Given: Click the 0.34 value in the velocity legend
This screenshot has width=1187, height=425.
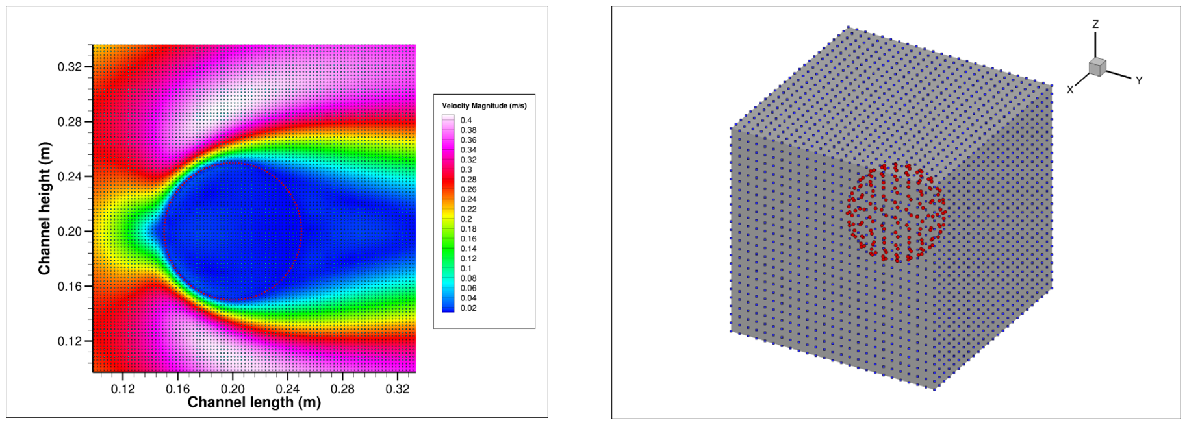Looking at the screenshot, I should (468, 150).
